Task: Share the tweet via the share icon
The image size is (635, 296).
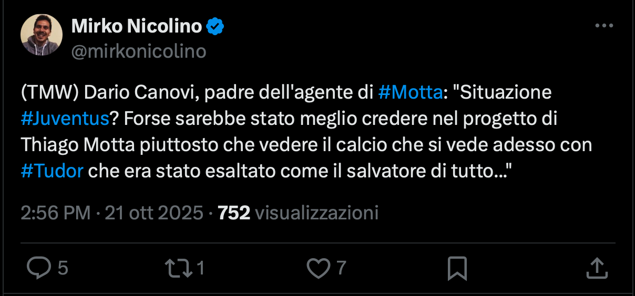Action: (x=597, y=269)
